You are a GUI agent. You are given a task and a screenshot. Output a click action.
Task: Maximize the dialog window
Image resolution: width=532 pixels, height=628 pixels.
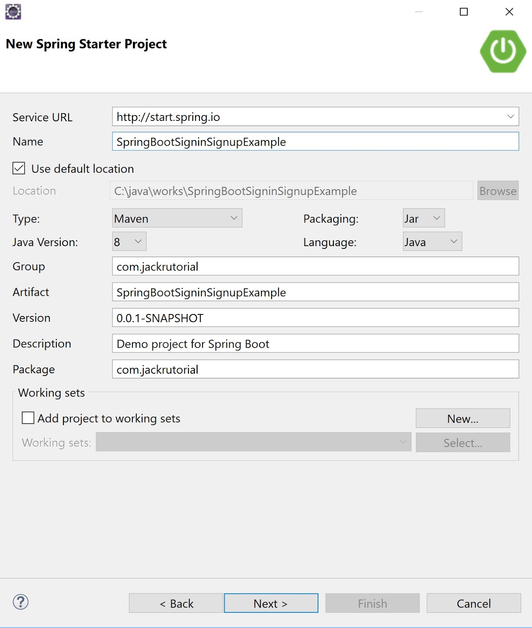tap(463, 12)
